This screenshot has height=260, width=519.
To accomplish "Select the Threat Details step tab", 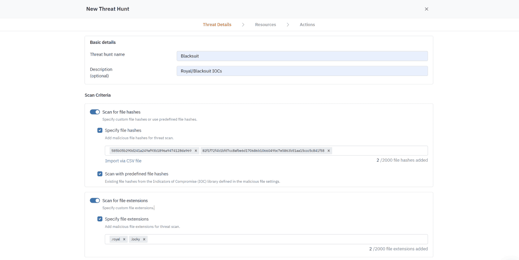I will 217,25.
